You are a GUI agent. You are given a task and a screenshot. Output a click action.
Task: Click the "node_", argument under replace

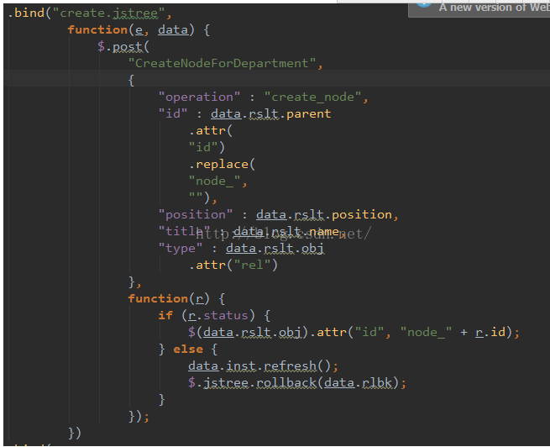coord(218,181)
